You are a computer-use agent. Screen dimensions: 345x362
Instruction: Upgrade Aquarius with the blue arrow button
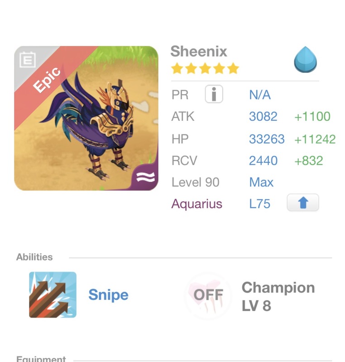coord(303,203)
